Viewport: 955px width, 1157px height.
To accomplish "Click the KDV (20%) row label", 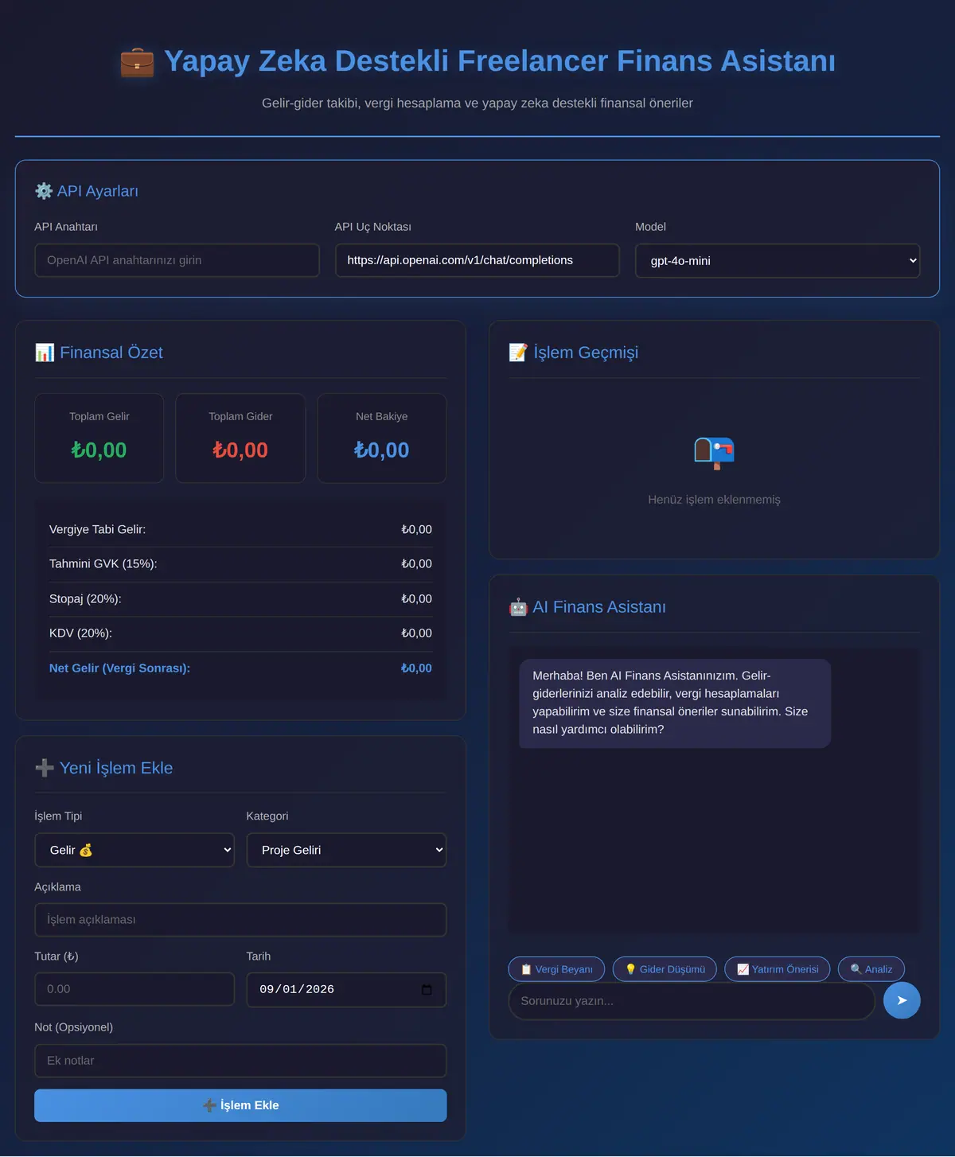I will pos(80,633).
